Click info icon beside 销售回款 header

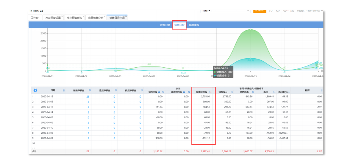tap(160, 92)
